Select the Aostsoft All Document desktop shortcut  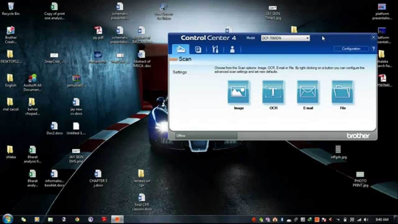tap(32, 83)
